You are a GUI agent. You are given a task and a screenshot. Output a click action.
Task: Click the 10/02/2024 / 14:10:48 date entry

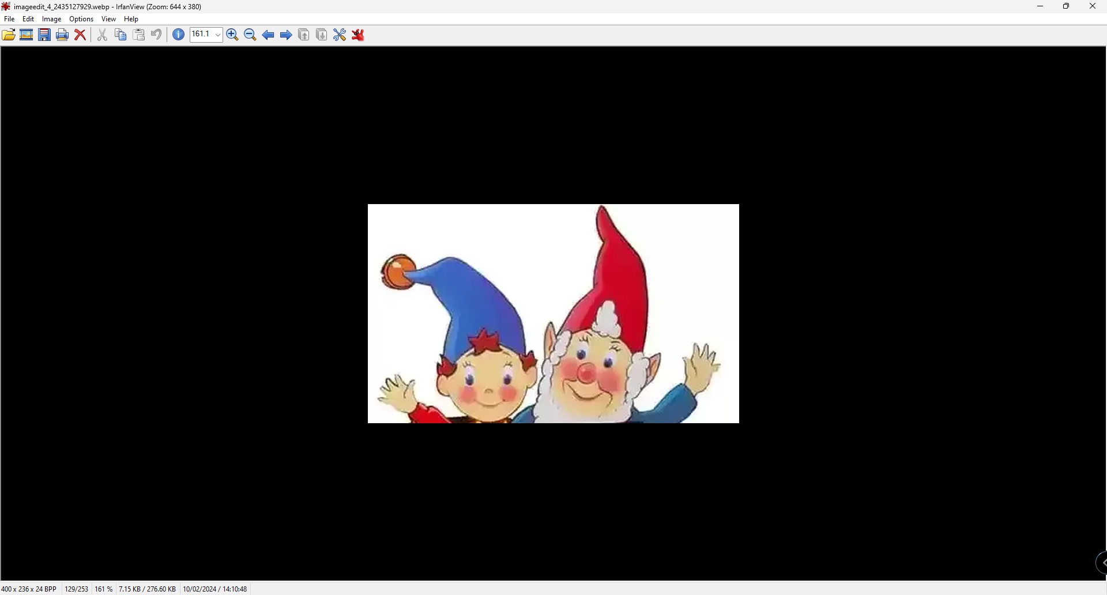coord(215,589)
